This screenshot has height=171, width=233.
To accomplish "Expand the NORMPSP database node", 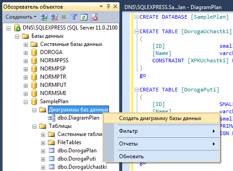I will [x=26, y=69].
